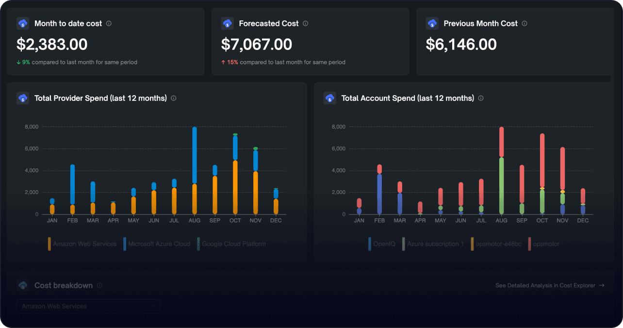This screenshot has width=623, height=328.
Task: Click the Total Provider Spend cloud icon
Action: click(x=23, y=98)
